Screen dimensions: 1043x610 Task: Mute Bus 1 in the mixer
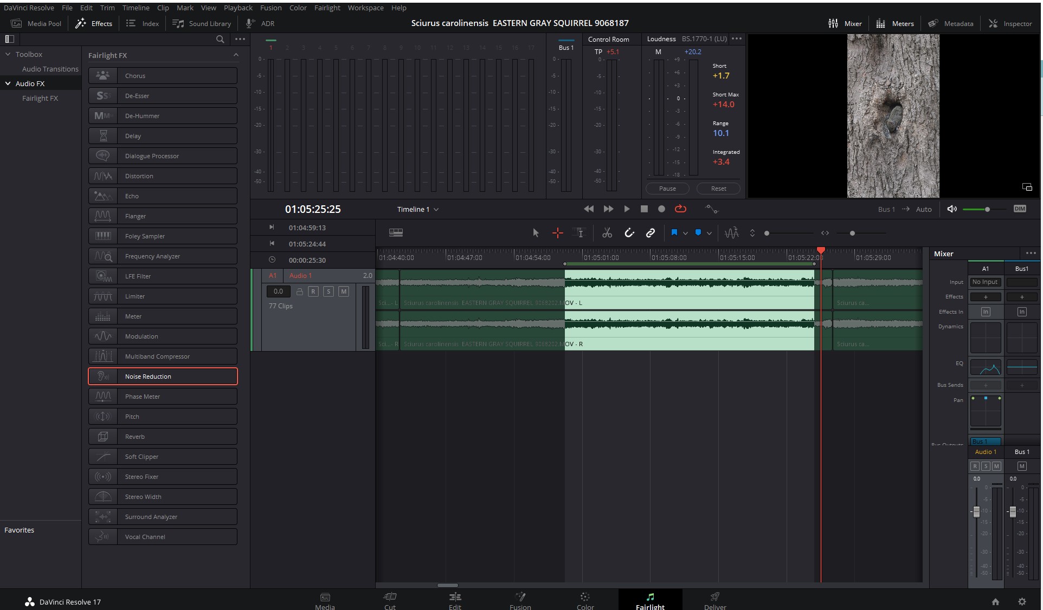[1022, 466]
